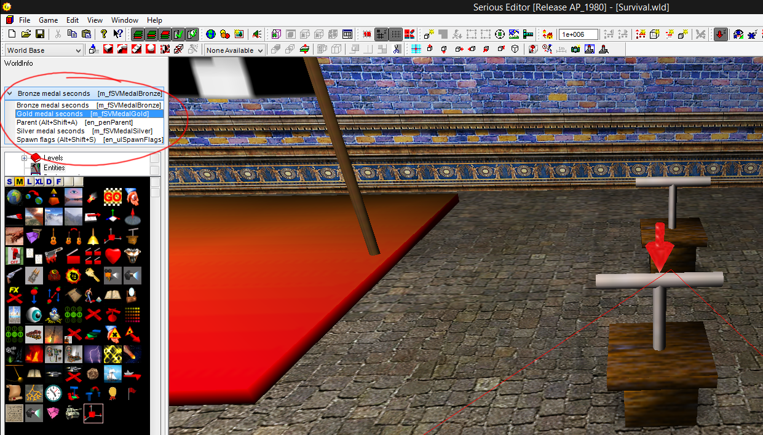Switch browser icon size to L
Viewport: 763px width, 435px height.
click(29, 181)
